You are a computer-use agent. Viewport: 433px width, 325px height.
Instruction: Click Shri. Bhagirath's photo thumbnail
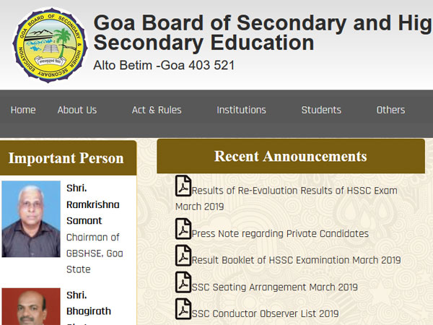[x=30, y=307]
